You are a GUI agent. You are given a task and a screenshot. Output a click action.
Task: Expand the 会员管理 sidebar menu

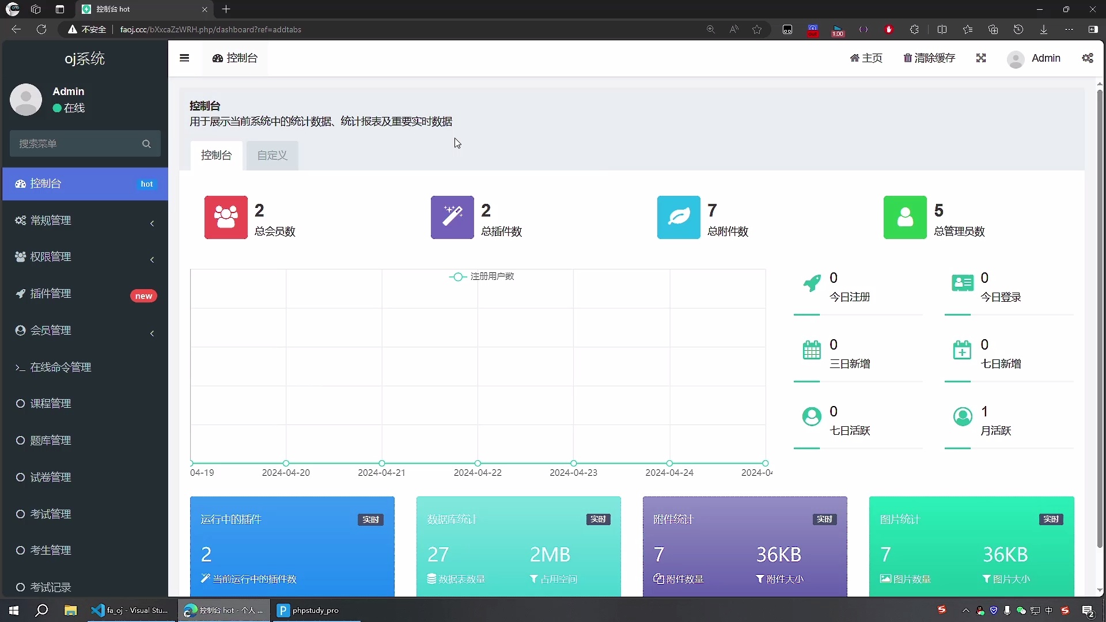click(85, 331)
